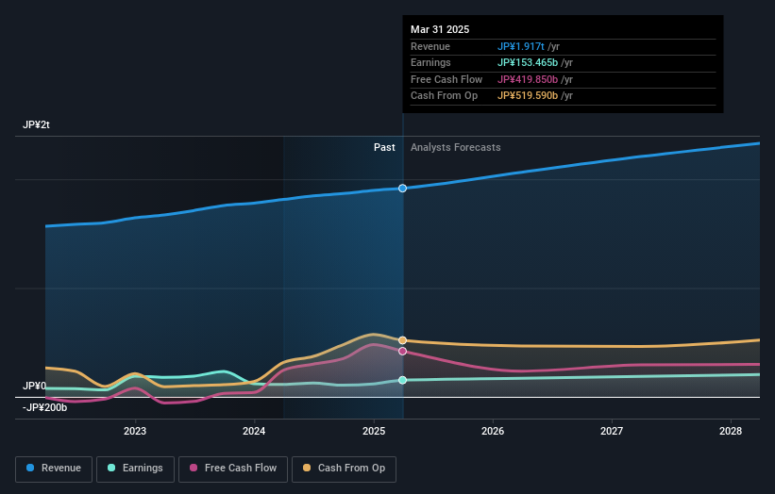Toggle the Revenue legend series

[54, 469]
